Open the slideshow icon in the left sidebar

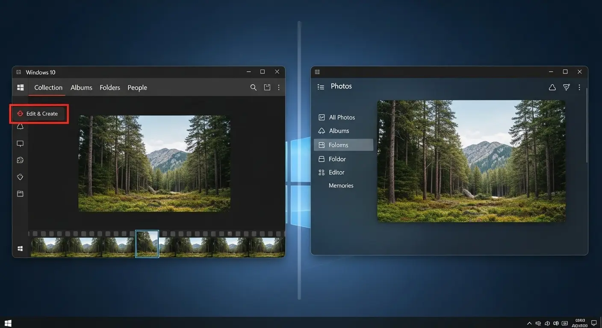coord(20,143)
